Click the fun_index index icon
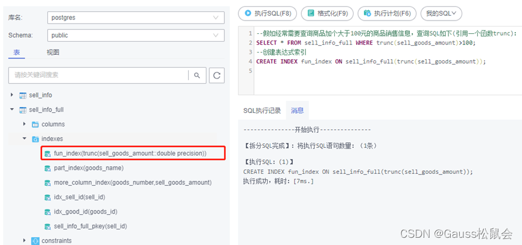Screen dimensions: 522x245 (x=48, y=153)
